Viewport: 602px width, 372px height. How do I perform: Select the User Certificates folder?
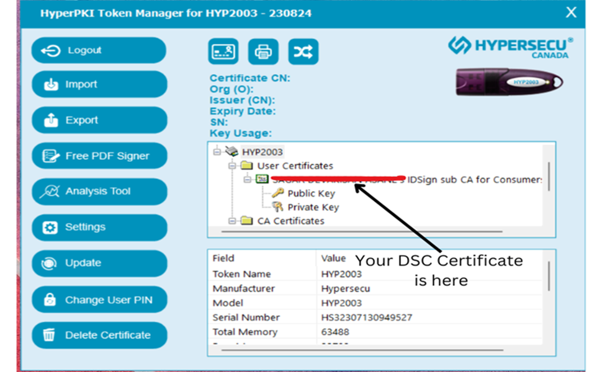(x=295, y=166)
